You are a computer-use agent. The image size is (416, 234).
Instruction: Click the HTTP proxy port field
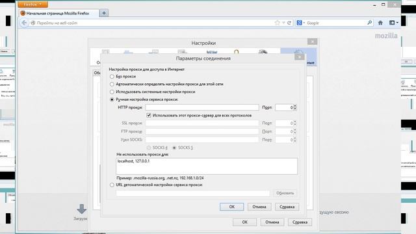click(x=284, y=107)
